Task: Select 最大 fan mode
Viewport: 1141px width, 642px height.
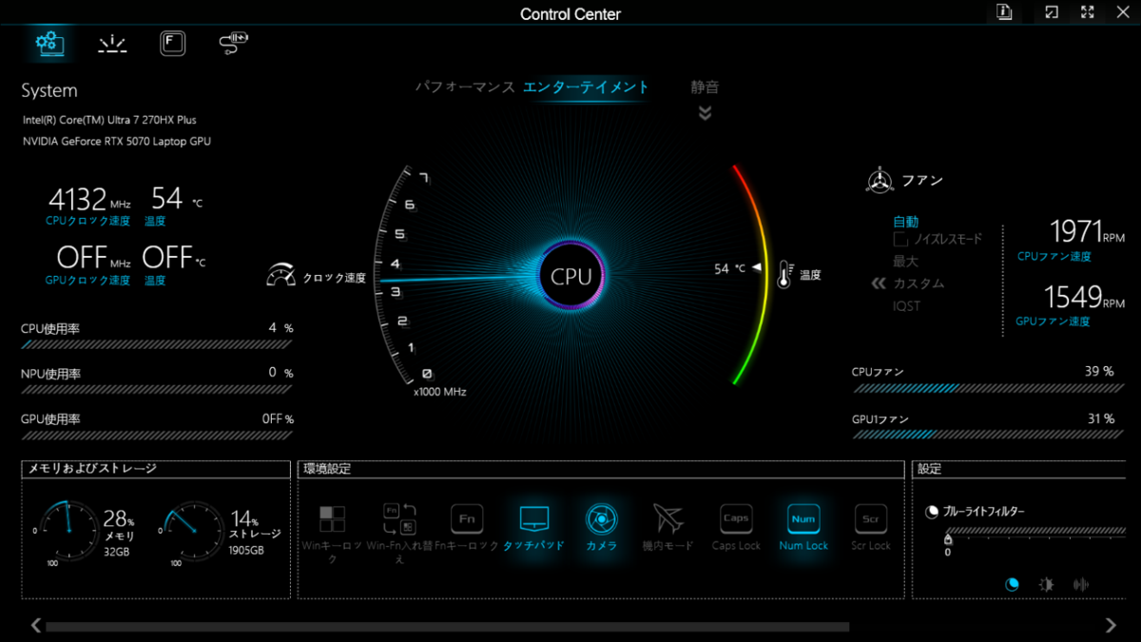Action: (905, 261)
